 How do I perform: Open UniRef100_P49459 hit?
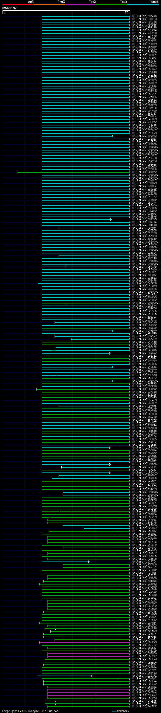click(x=144, y=194)
